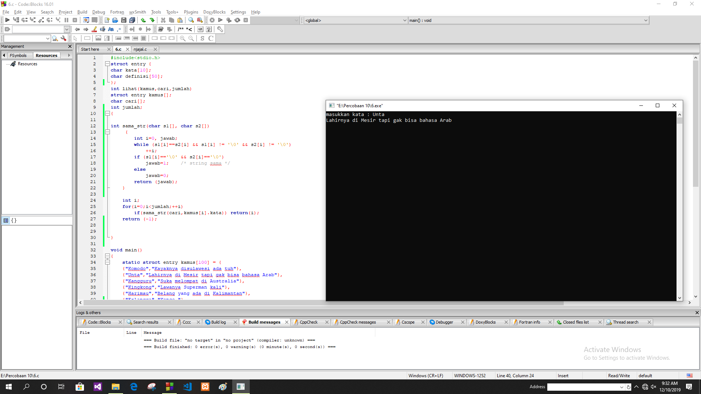Image resolution: width=701 pixels, height=394 pixels.
Task: Click the zoom in magnifier icon
Action: pyautogui.click(x=183, y=38)
